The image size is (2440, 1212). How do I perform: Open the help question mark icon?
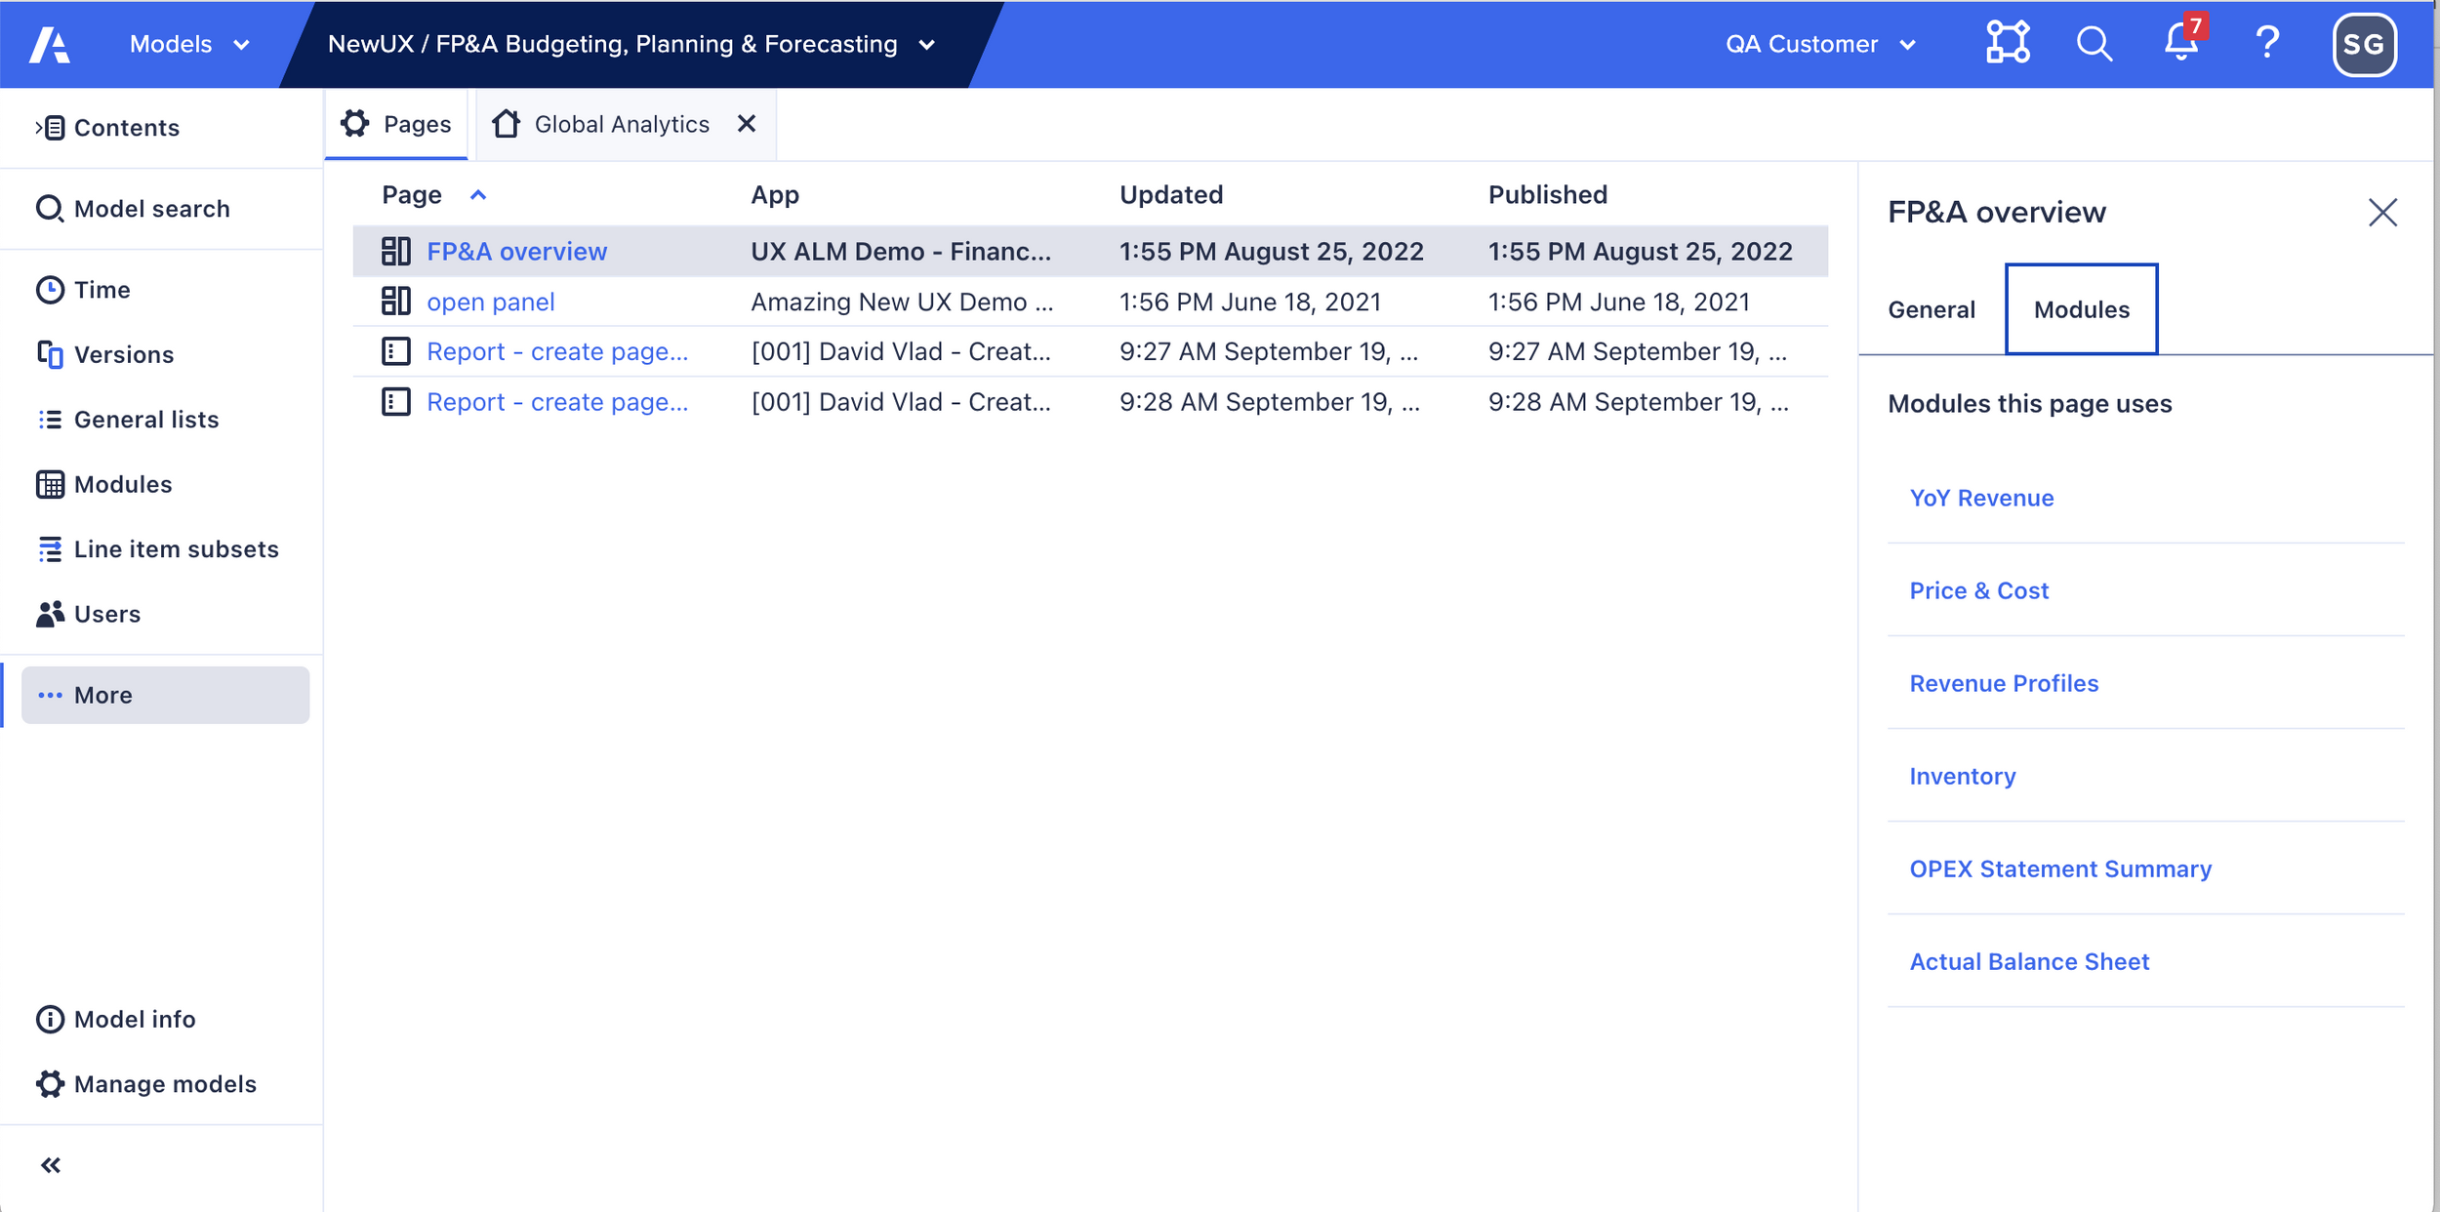pyautogui.click(x=2267, y=43)
